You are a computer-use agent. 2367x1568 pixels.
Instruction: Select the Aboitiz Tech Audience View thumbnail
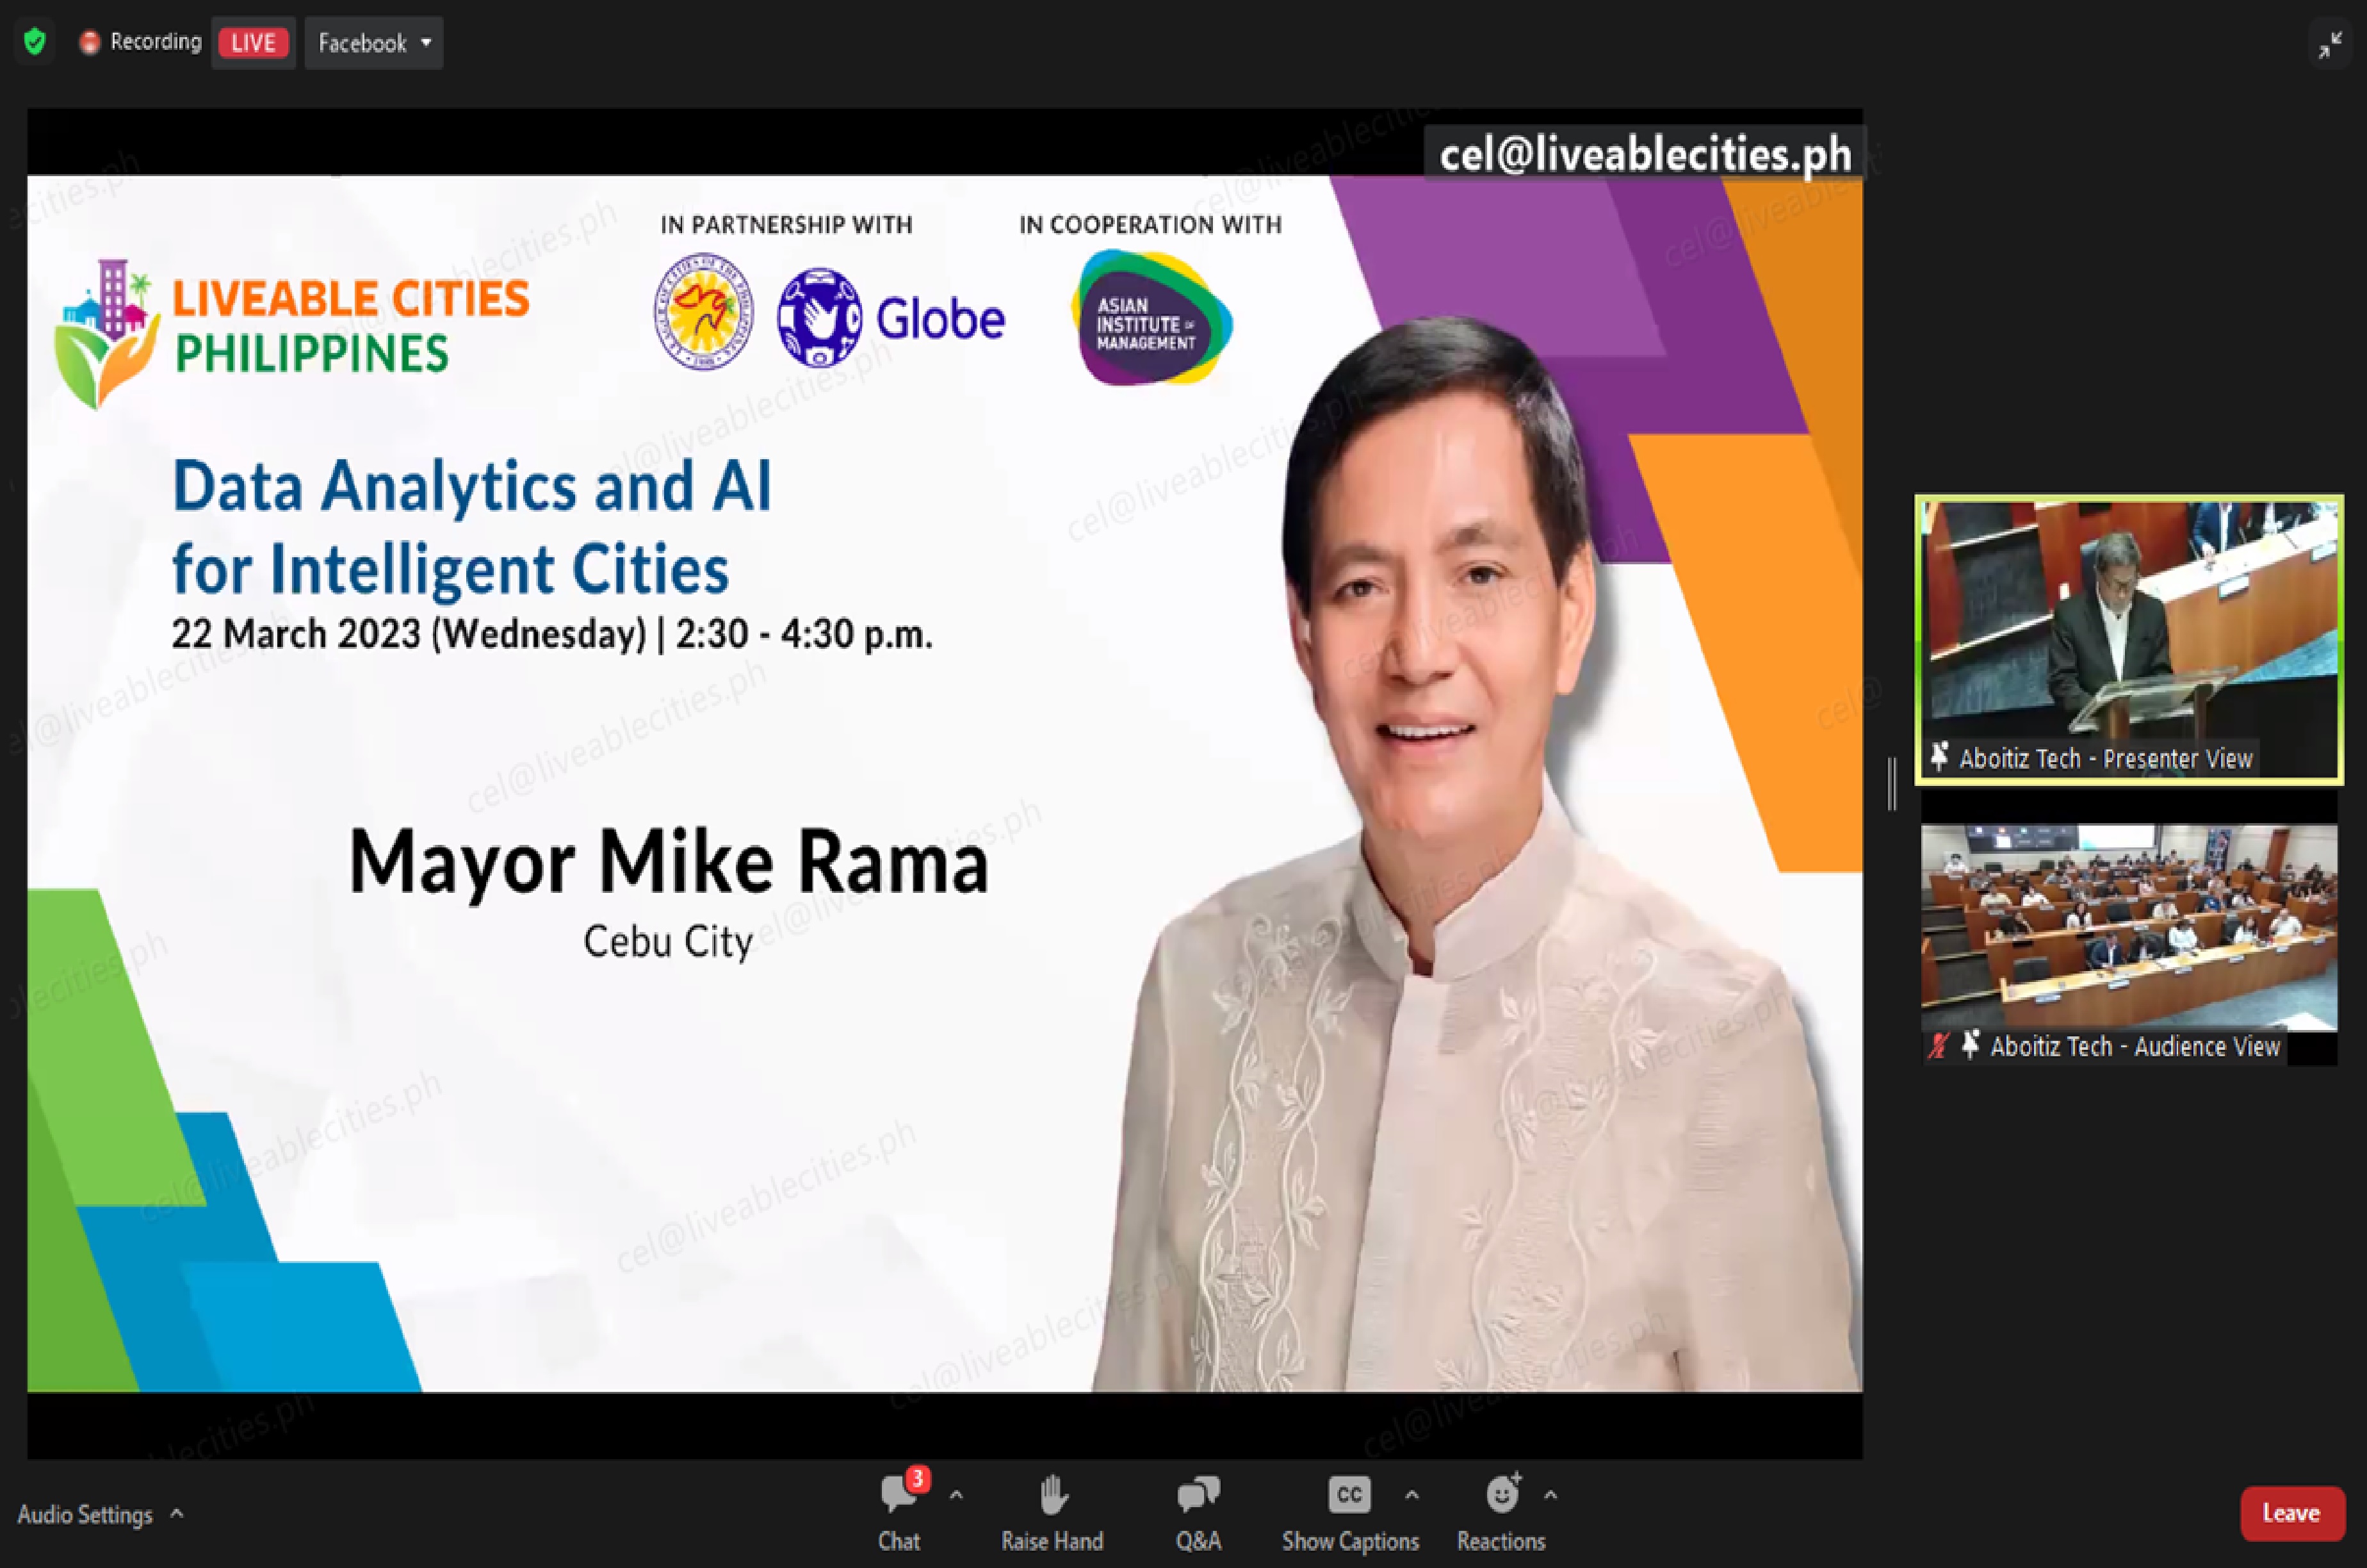pos(2128,925)
